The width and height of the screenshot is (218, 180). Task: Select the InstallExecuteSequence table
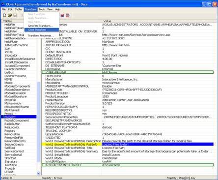tap(20, 59)
